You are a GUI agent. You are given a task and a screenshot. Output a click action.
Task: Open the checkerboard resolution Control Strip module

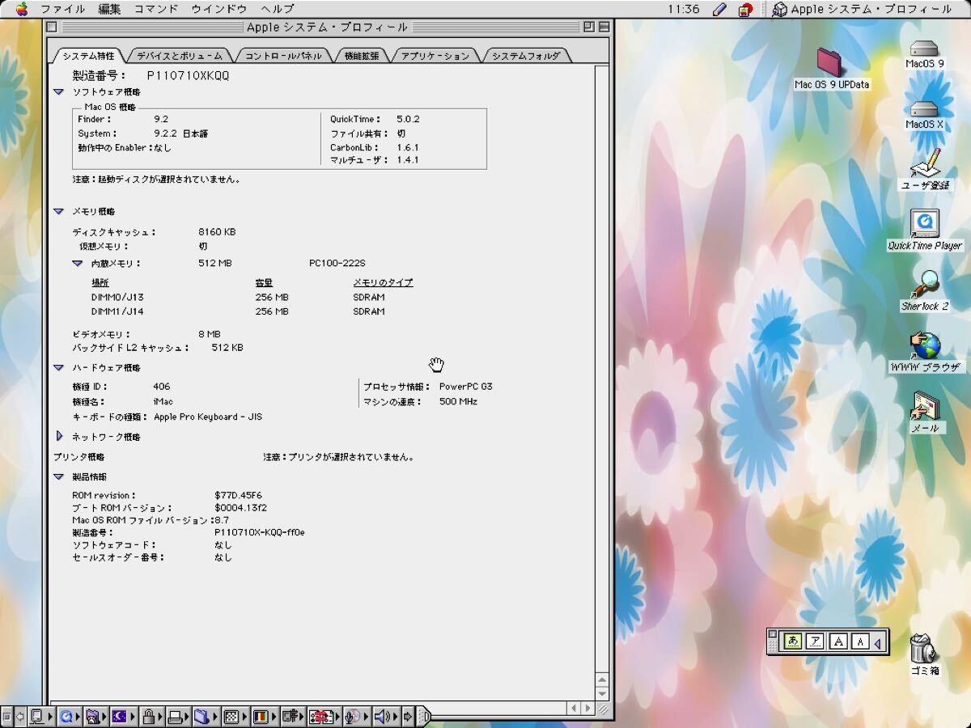pyautogui.click(x=235, y=716)
